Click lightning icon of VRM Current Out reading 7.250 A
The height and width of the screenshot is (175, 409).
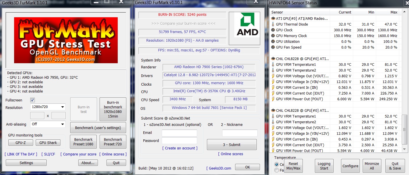click(273, 93)
